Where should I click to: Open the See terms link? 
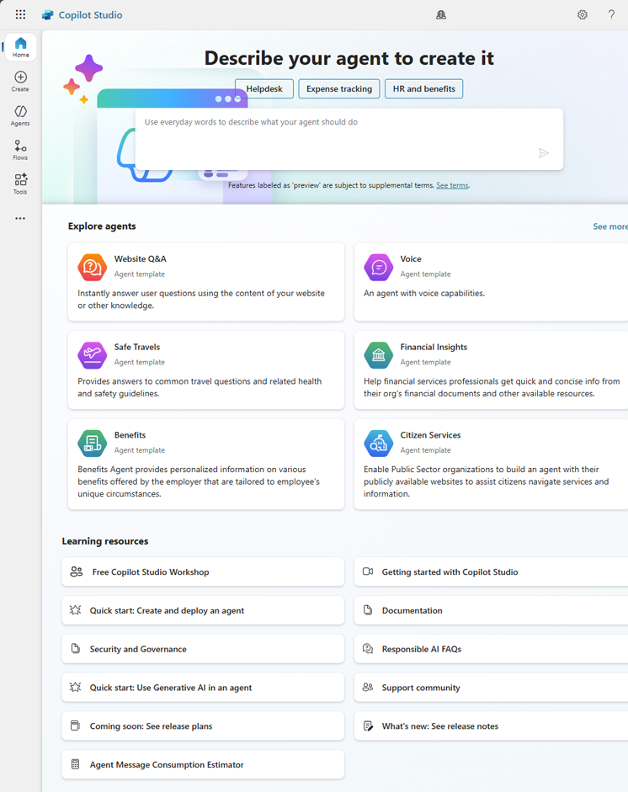tap(452, 185)
